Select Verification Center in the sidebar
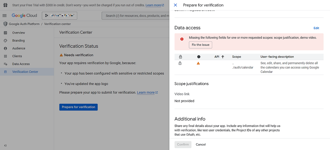The image size is (330, 150). tap(27, 72)
